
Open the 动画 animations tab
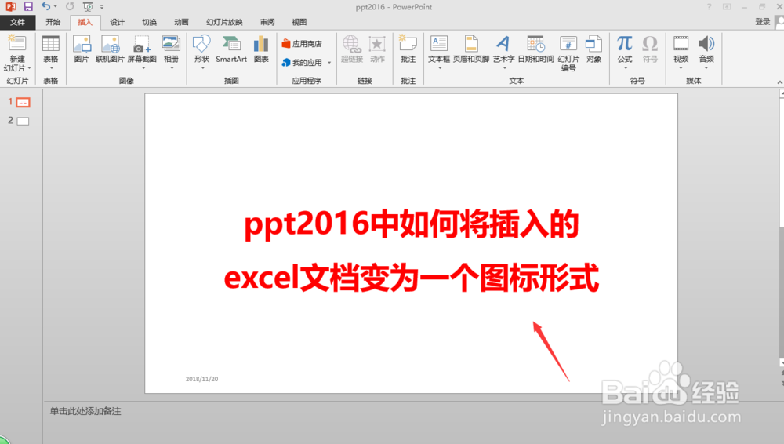point(181,22)
